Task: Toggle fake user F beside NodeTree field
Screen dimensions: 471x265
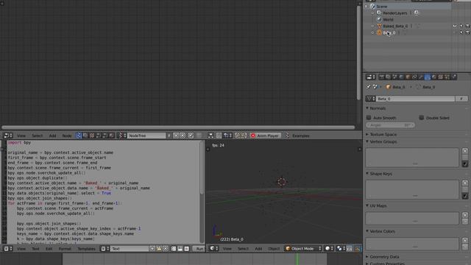Action: [x=169, y=135]
